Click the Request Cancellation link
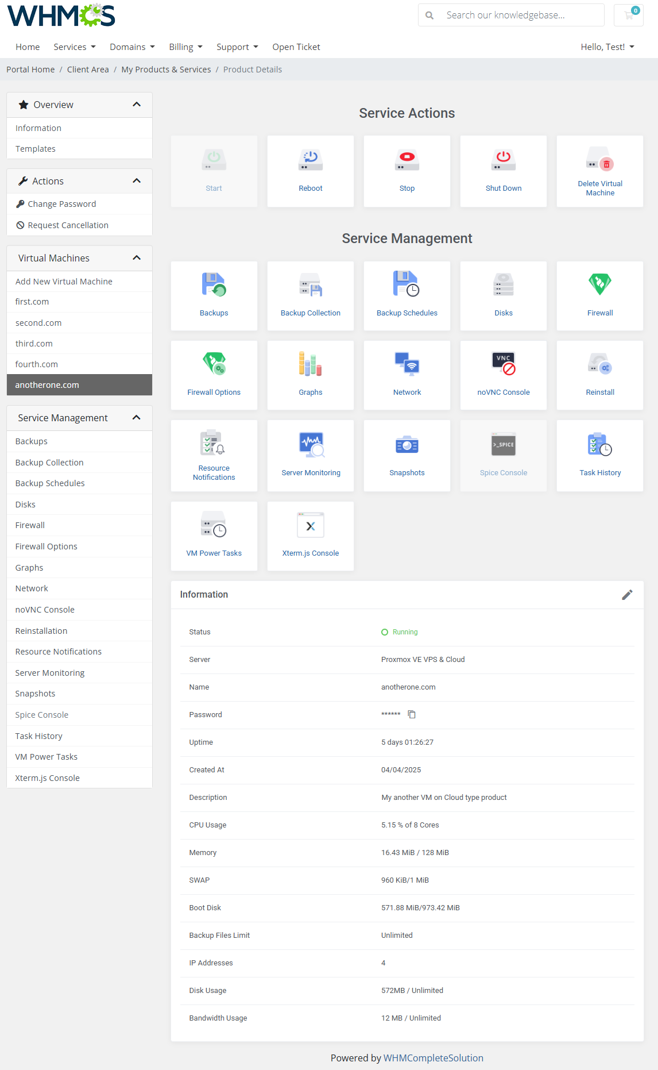 [68, 225]
